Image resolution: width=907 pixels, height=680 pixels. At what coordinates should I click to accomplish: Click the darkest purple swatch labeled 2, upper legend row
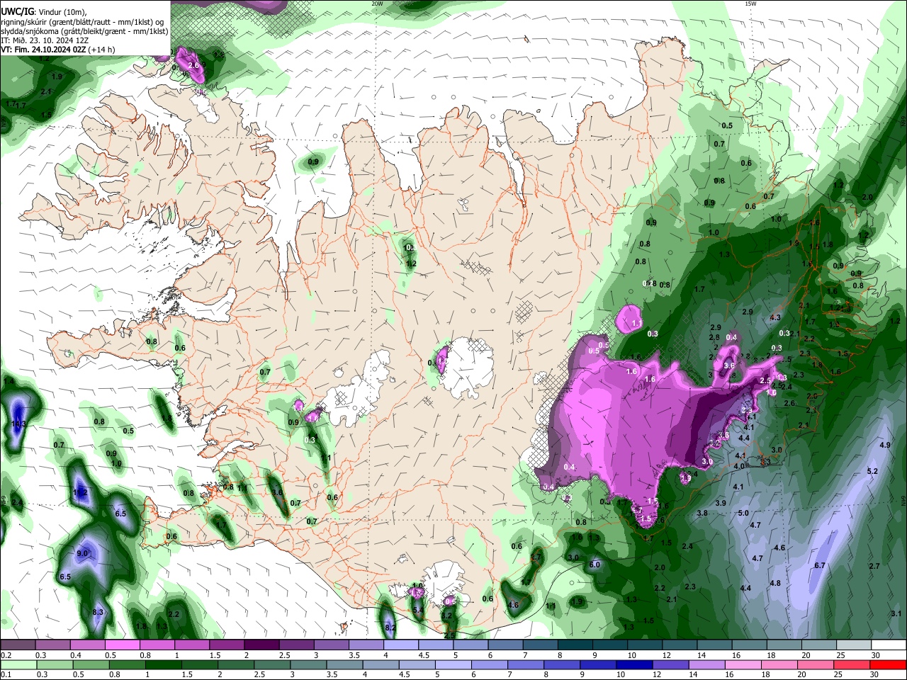tap(263, 645)
